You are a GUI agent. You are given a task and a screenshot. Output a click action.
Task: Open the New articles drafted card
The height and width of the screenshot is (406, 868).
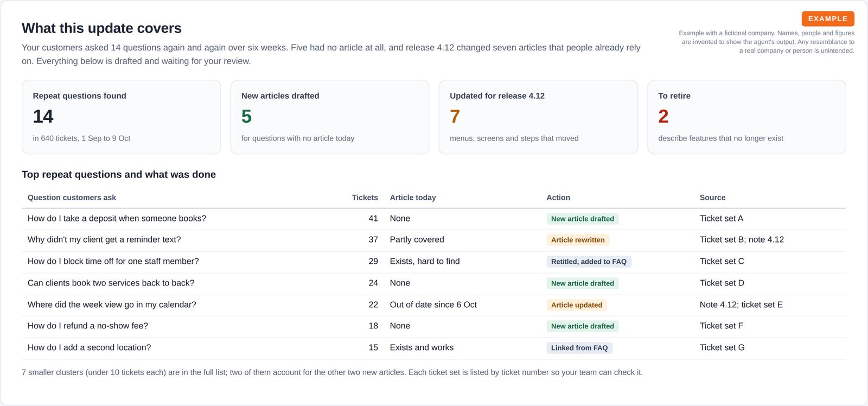[x=330, y=117]
